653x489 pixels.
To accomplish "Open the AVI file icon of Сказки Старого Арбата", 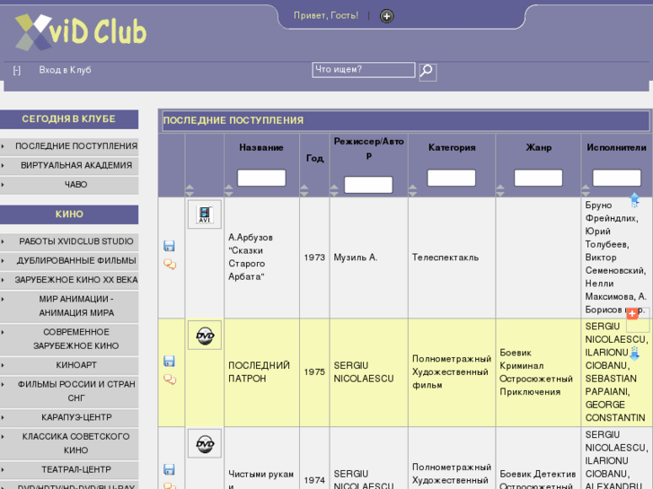I will tap(205, 214).
